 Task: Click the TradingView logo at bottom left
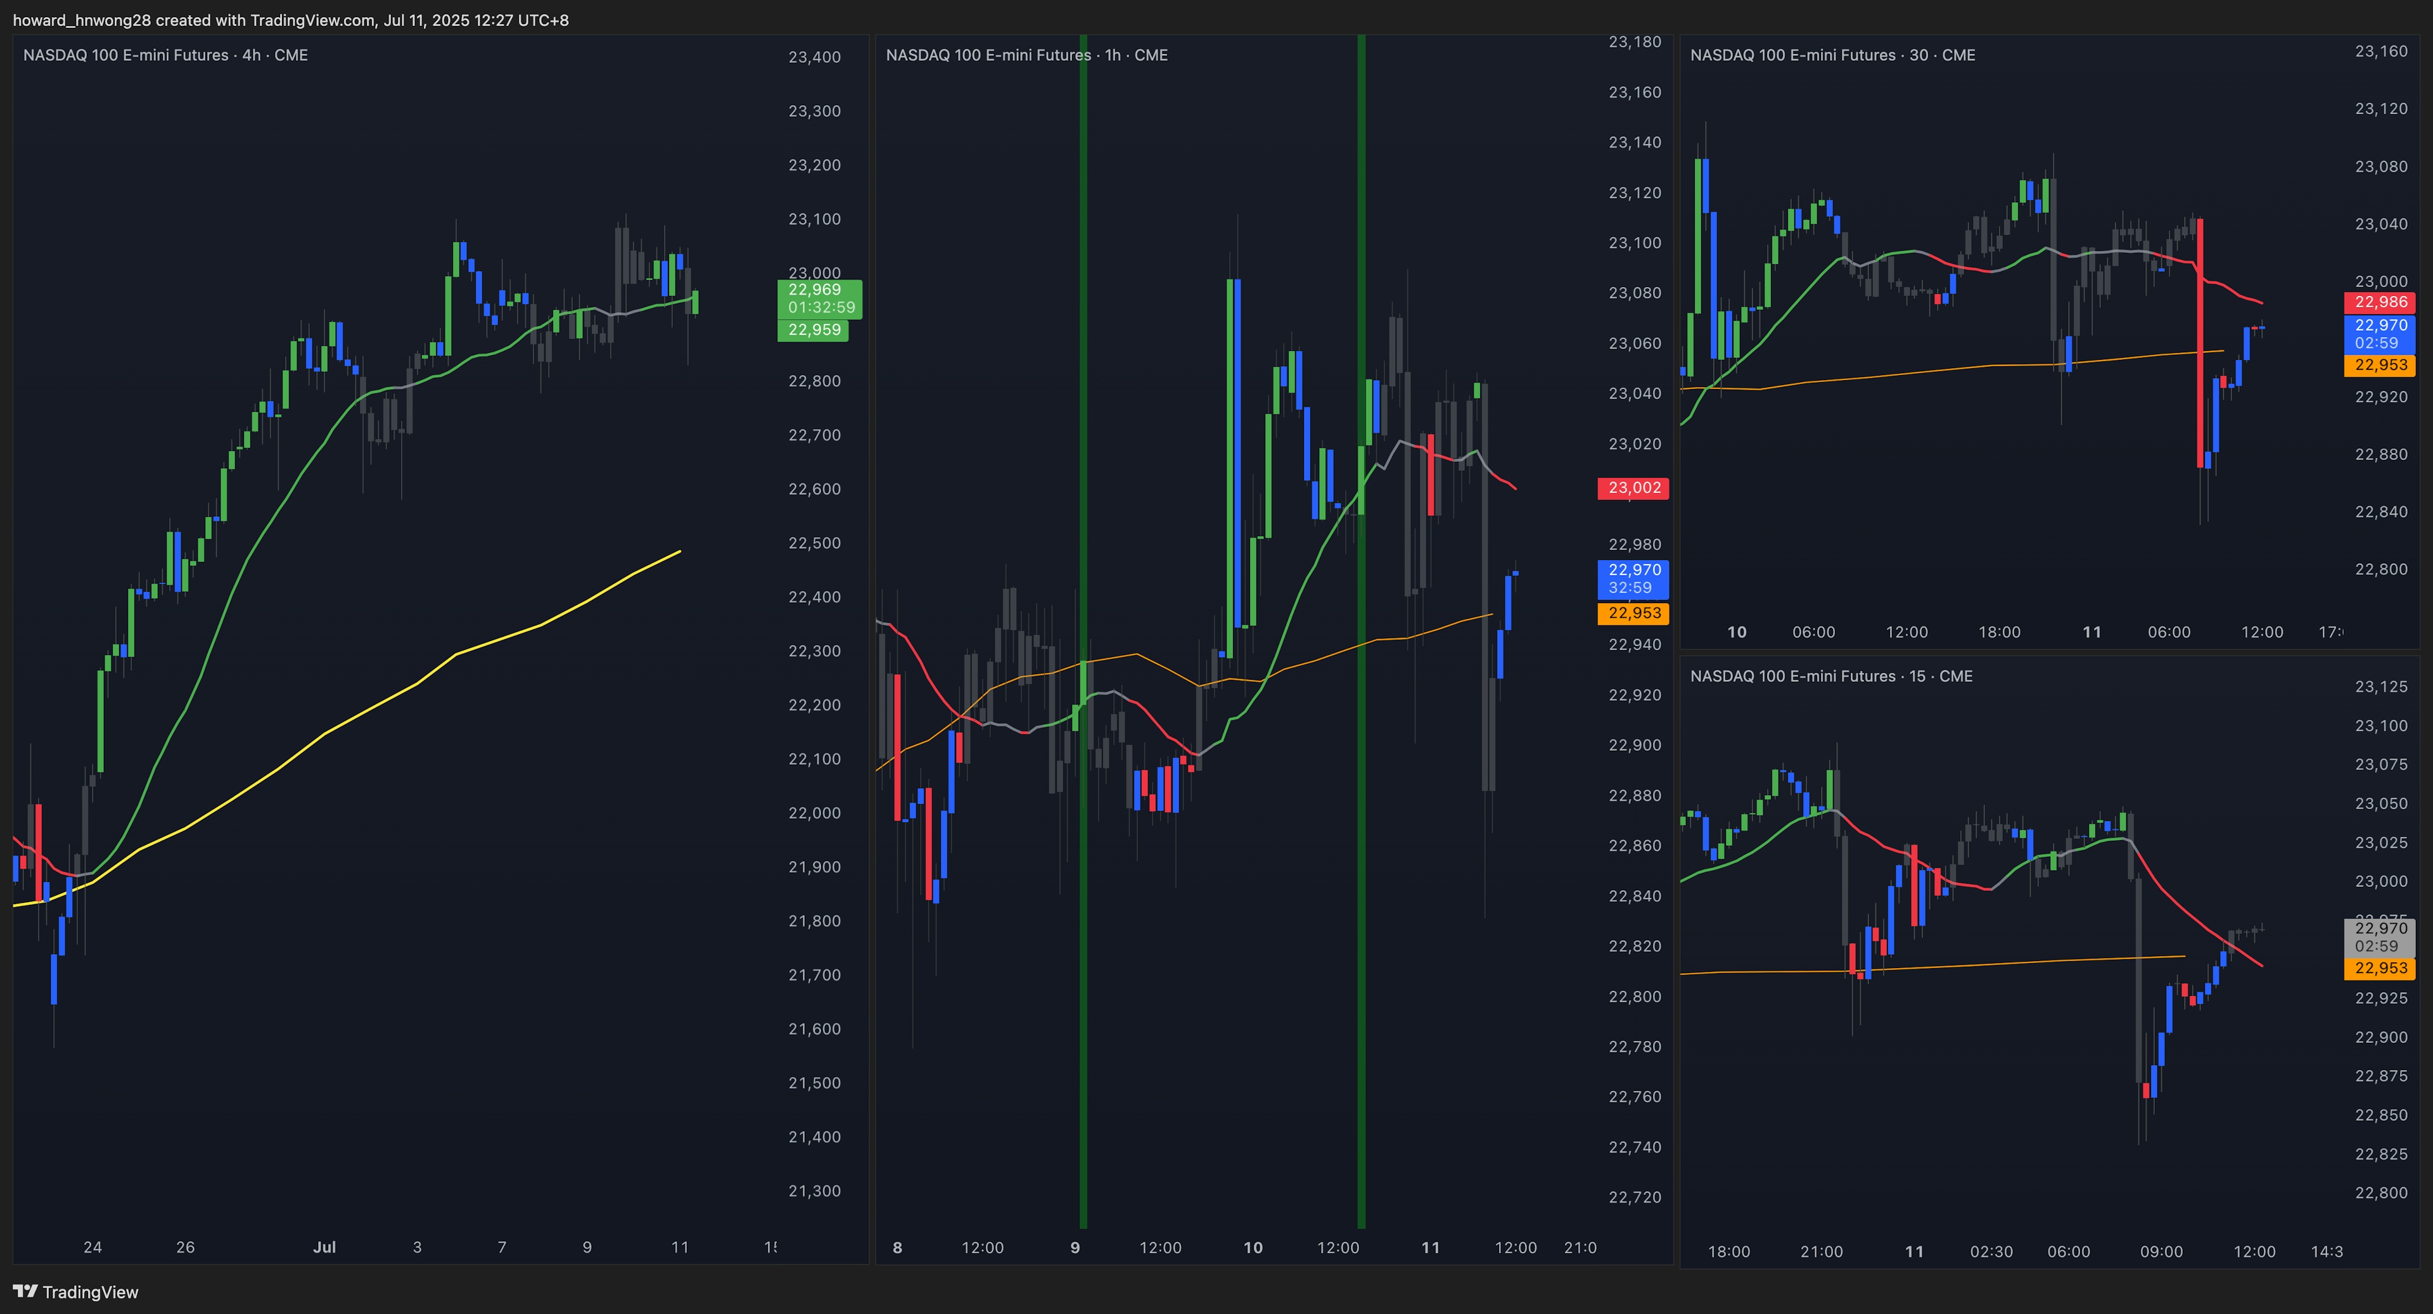coord(75,1291)
